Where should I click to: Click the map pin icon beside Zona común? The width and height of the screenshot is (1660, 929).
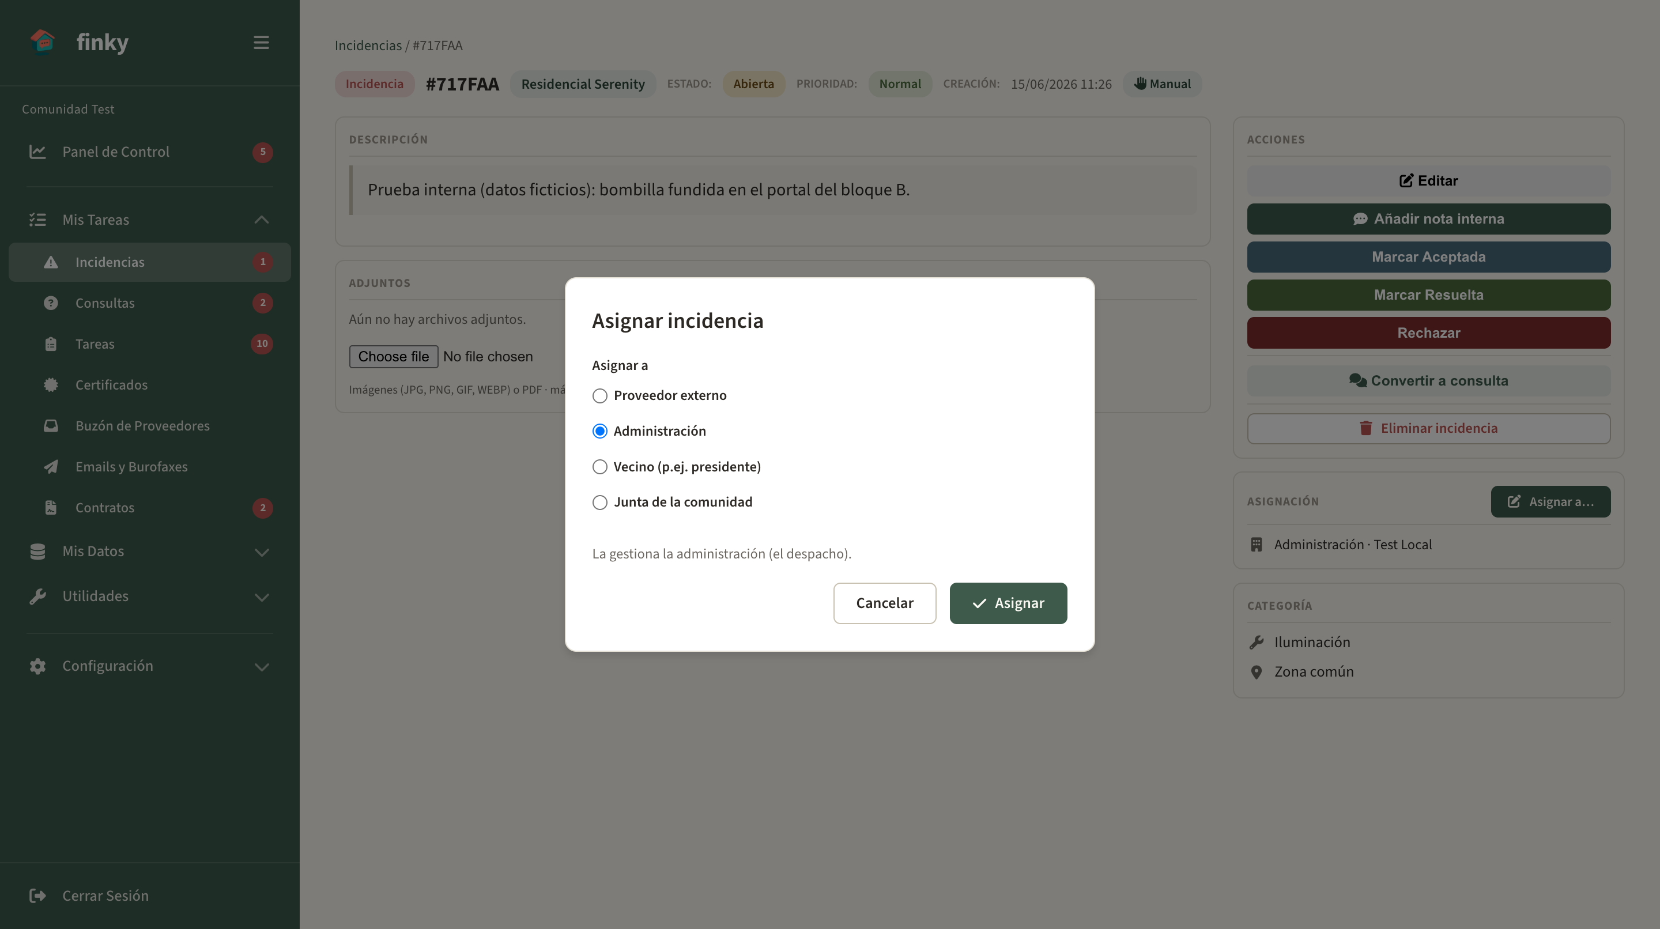(x=1256, y=672)
